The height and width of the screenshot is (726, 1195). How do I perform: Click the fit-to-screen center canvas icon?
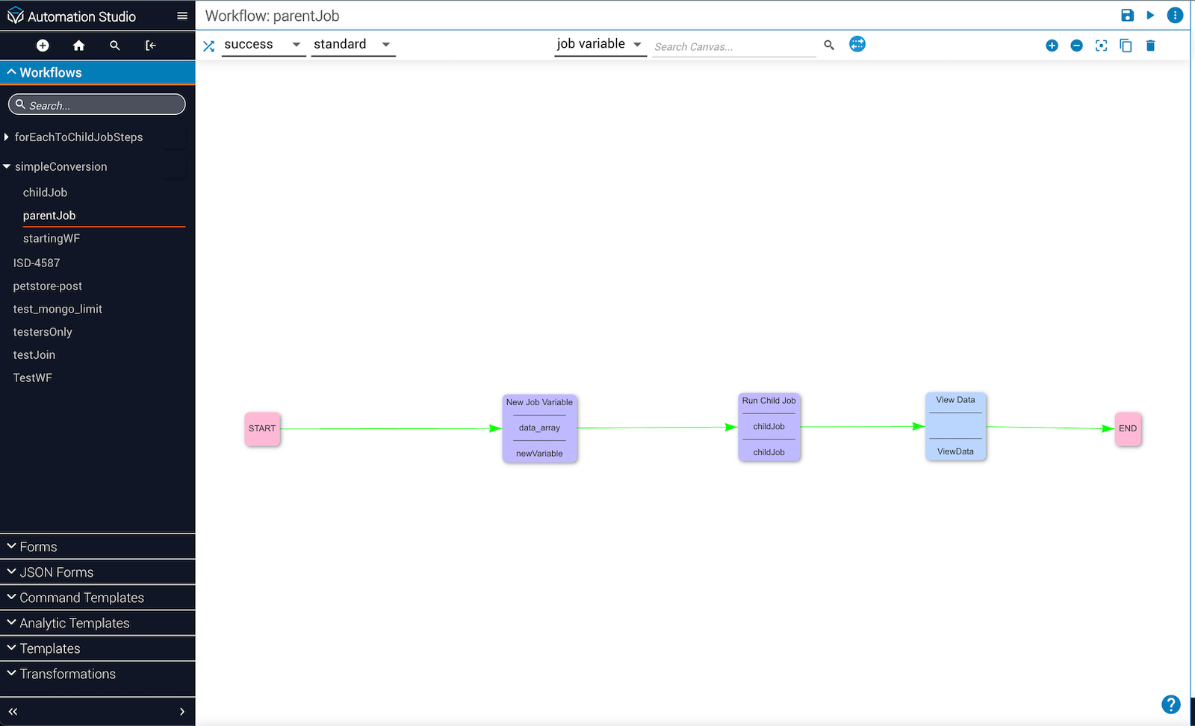1101,46
